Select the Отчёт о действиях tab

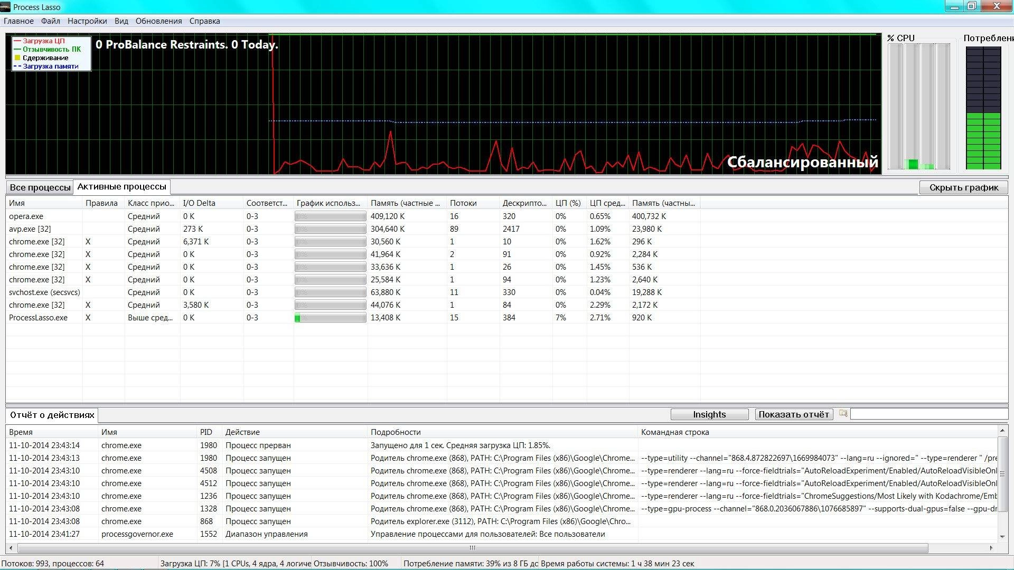tap(52, 415)
